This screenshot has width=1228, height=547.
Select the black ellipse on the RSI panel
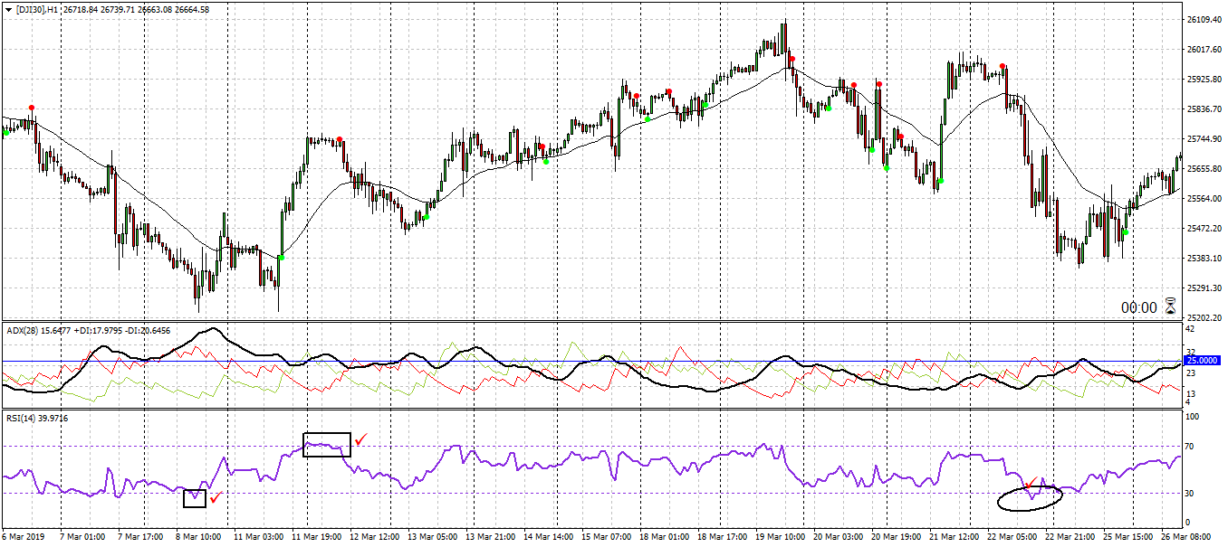(1029, 498)
